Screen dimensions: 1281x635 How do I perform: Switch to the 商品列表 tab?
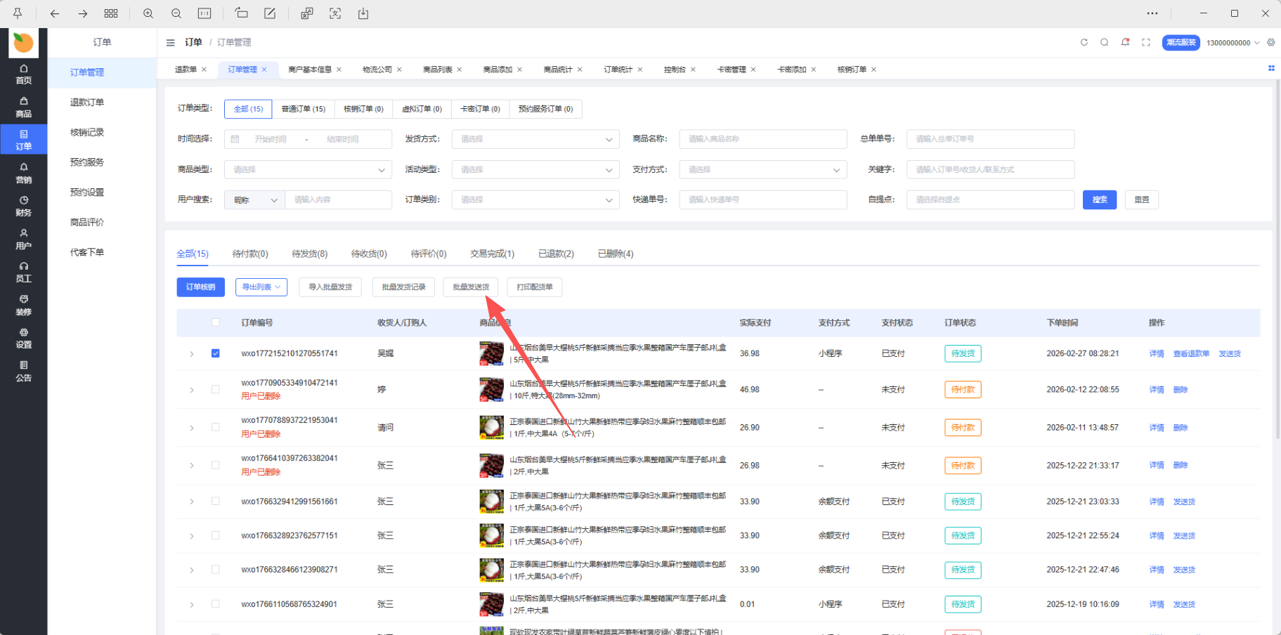[x=437, y=70]
